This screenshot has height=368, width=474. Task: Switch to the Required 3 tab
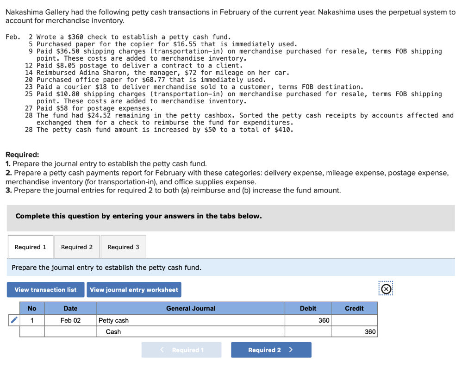pyautogui.click(x=123, y=247)
